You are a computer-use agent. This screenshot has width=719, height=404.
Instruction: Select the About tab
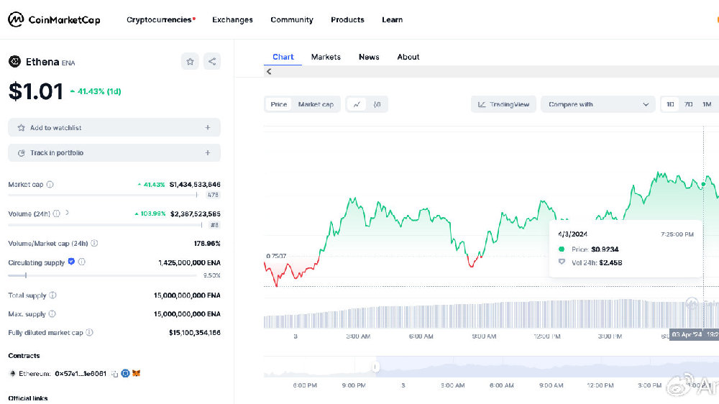tap(408, 57)
